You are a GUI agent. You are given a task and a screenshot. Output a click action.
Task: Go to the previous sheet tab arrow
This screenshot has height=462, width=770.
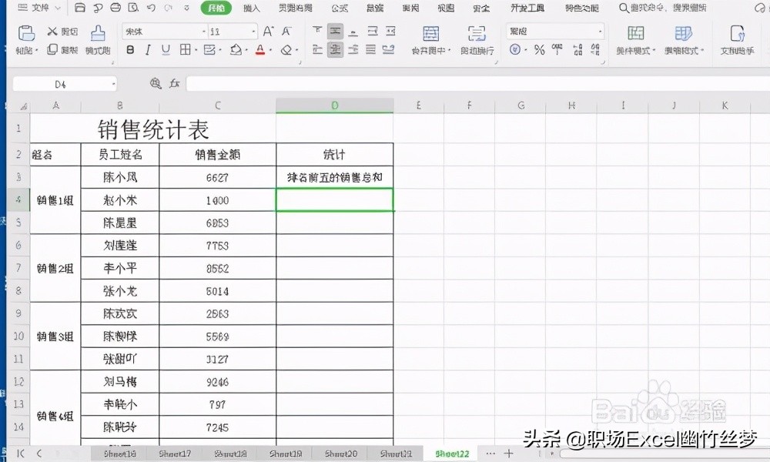tap(39, 454)
